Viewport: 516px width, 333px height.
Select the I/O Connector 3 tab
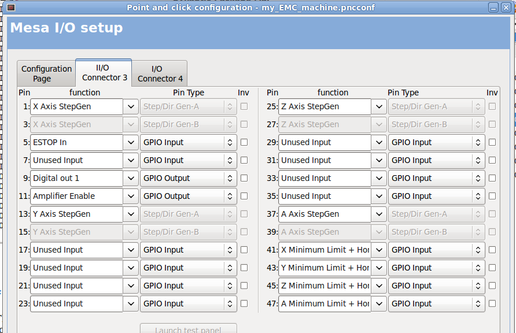[x=104, y=72]
